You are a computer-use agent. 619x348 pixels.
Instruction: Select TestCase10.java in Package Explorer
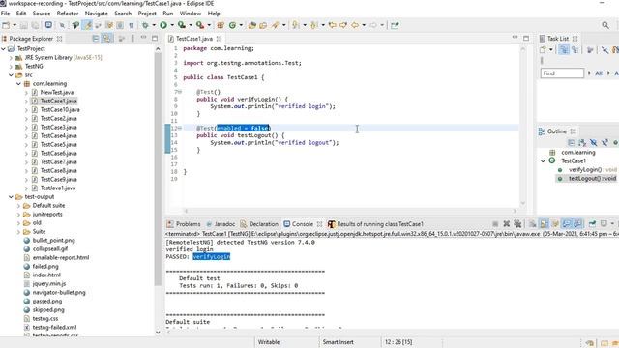[60, 109]
